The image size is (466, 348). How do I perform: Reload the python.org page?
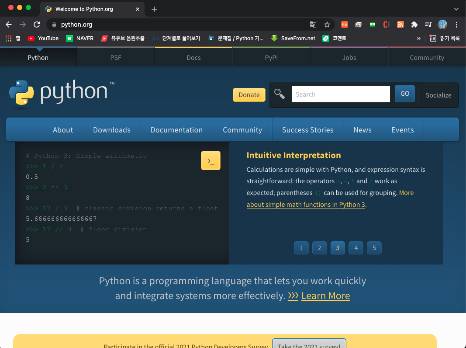tap(37, 24)
